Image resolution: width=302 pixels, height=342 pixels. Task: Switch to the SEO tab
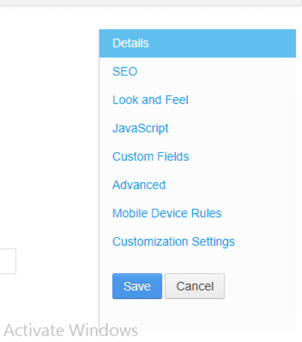pos(125,71)
